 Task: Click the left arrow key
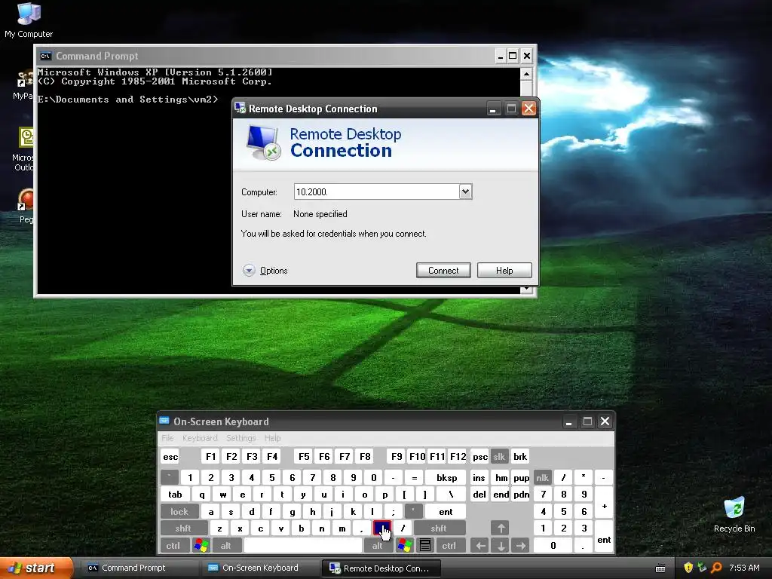480,546
